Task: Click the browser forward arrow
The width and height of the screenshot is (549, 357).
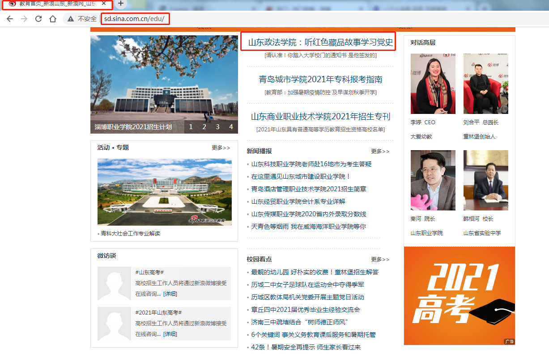Action: (x=24, y=19)
